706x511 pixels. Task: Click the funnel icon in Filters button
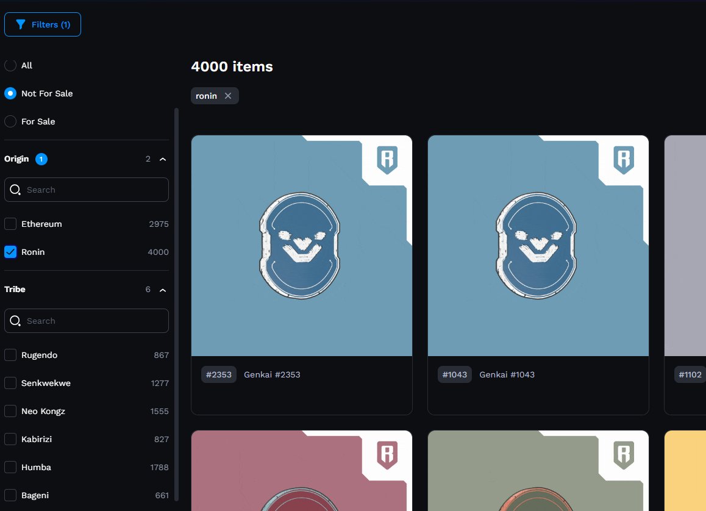(x=21, y=24)
